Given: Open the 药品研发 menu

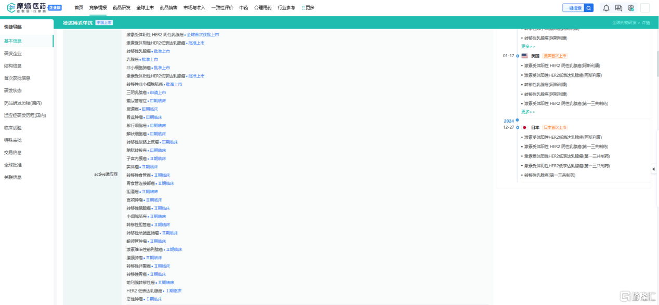Looking at the screenshot, I should 122,8.
